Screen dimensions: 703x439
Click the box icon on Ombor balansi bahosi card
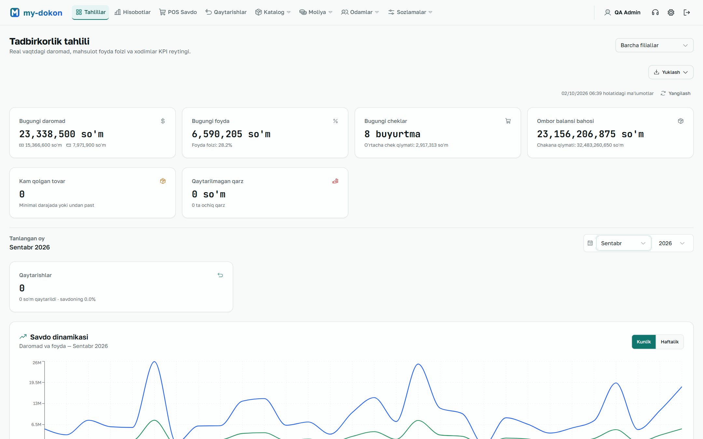[x=681, y=121]
